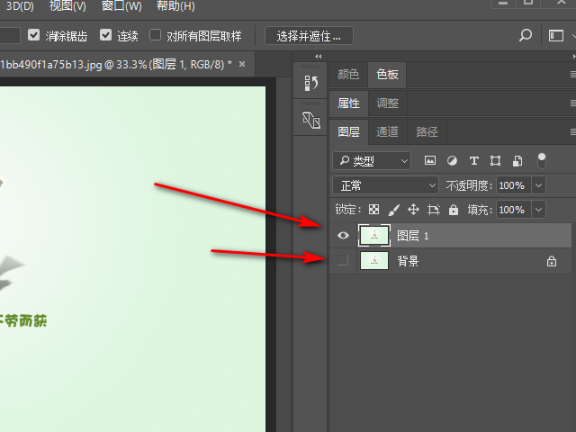Filter layers by adjustment layer type
576x432 pixels.
click(x=452, y=160)
